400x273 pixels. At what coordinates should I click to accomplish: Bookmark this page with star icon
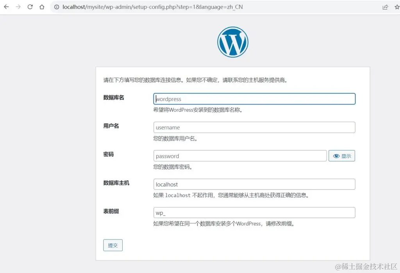pyautogui.click(x=397, y=7)
